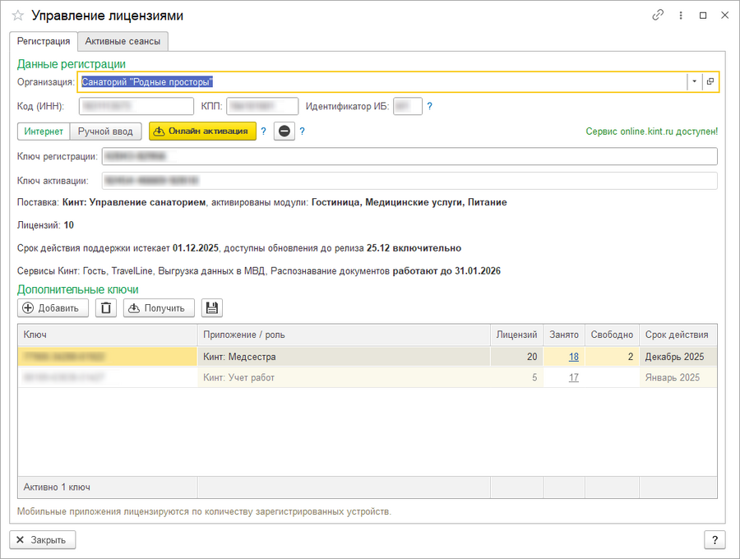Select Интернет registration mode

(44, 132)
